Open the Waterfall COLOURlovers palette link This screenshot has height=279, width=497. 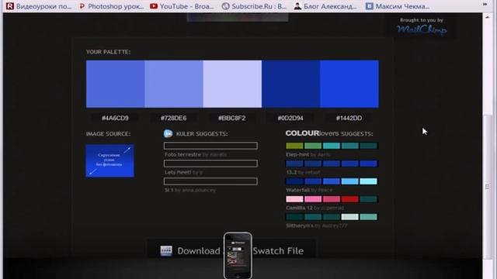[x=297, y=190]
